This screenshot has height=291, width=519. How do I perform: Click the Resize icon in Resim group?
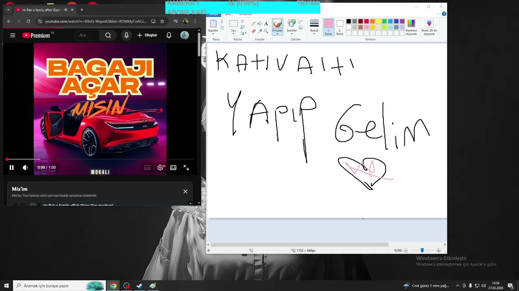242,27
